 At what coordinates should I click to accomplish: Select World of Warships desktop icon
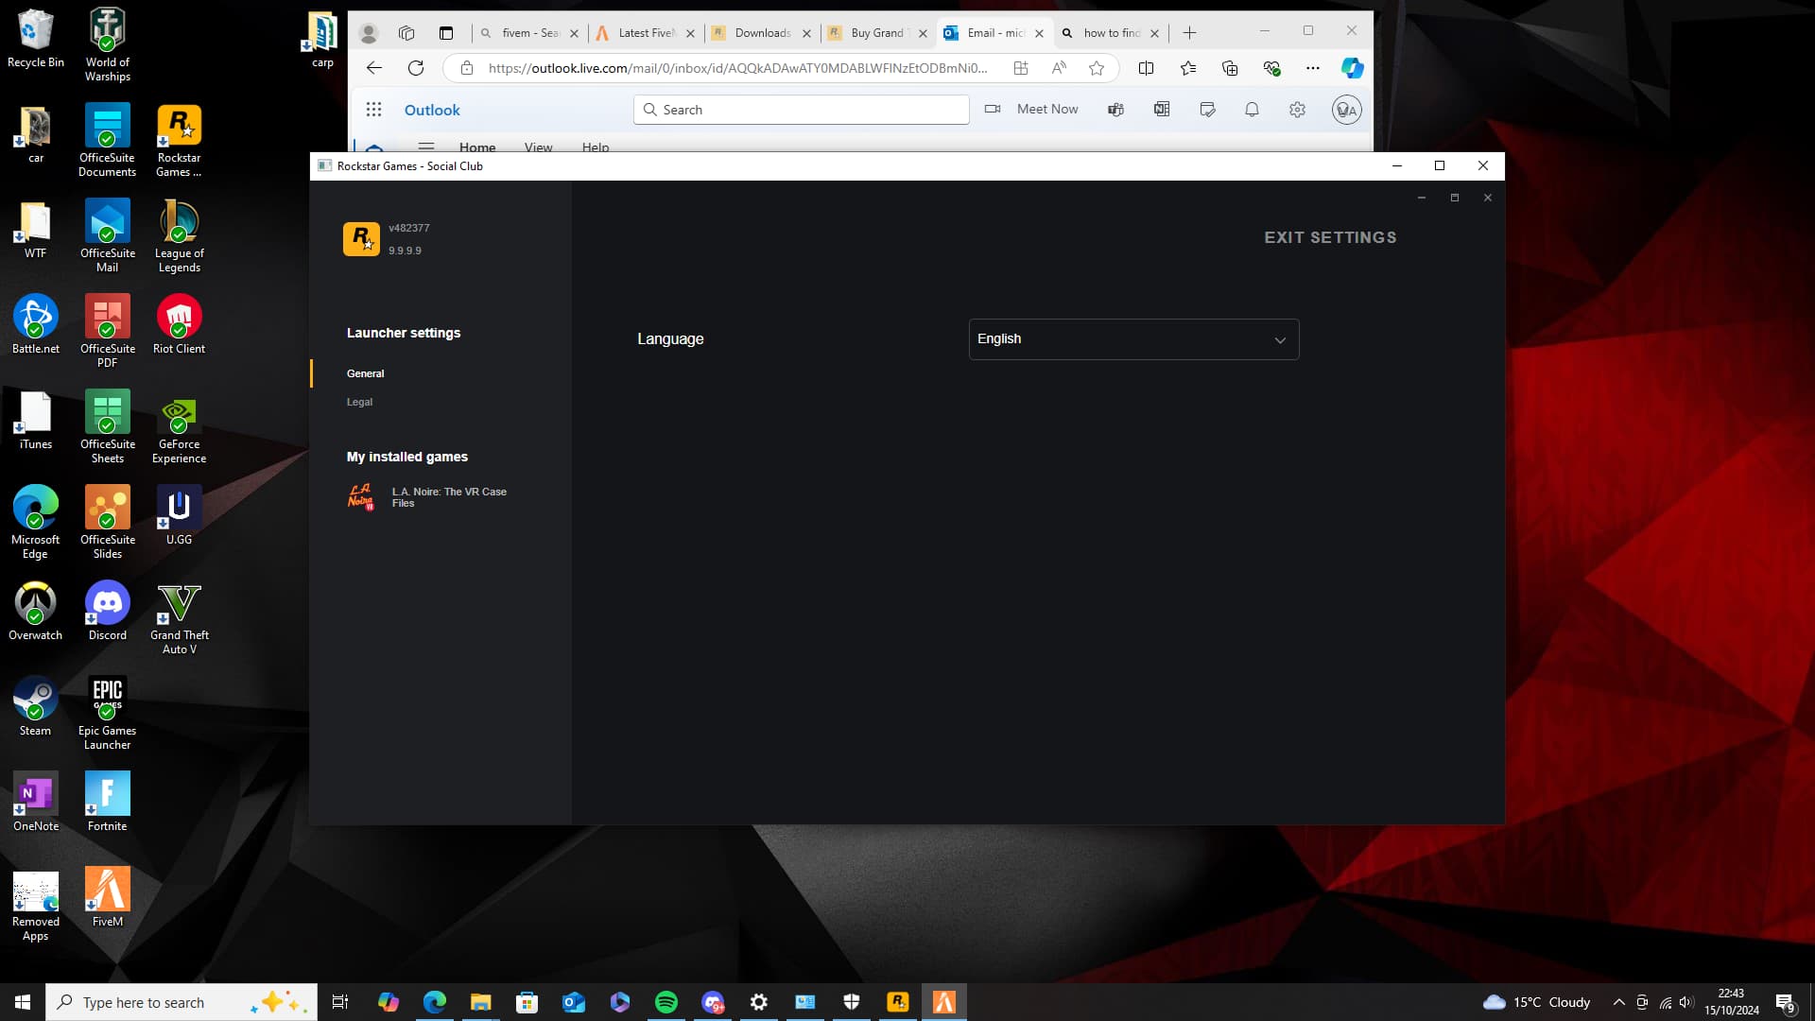click(x=108, y=44)
